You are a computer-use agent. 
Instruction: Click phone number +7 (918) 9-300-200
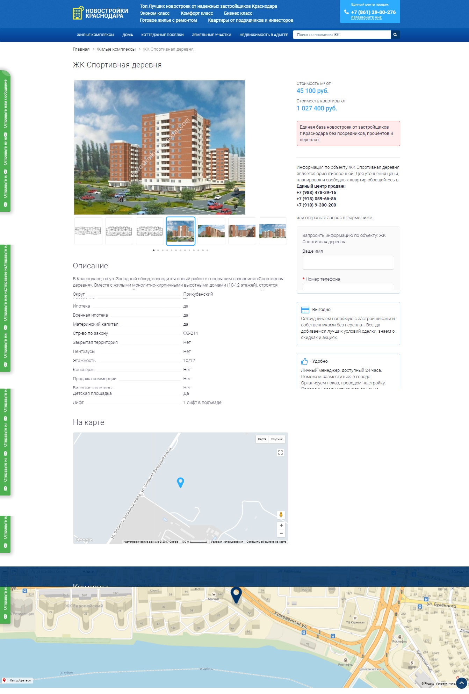316,205
